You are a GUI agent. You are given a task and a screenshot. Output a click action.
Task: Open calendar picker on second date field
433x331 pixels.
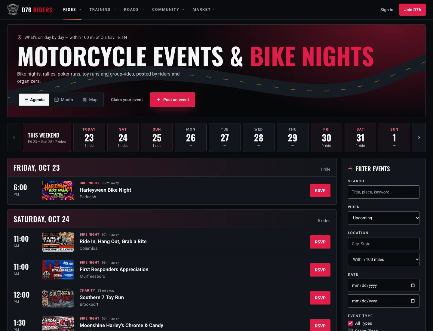coord(413,301)
